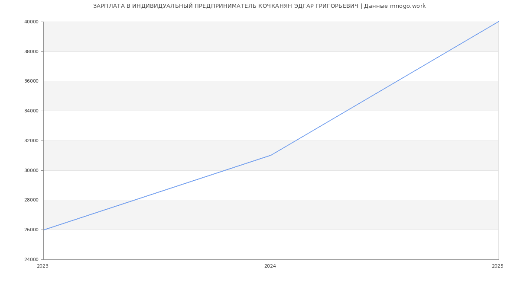
Task: Select the 2024 data point at 31000
Action: (271, 155)
